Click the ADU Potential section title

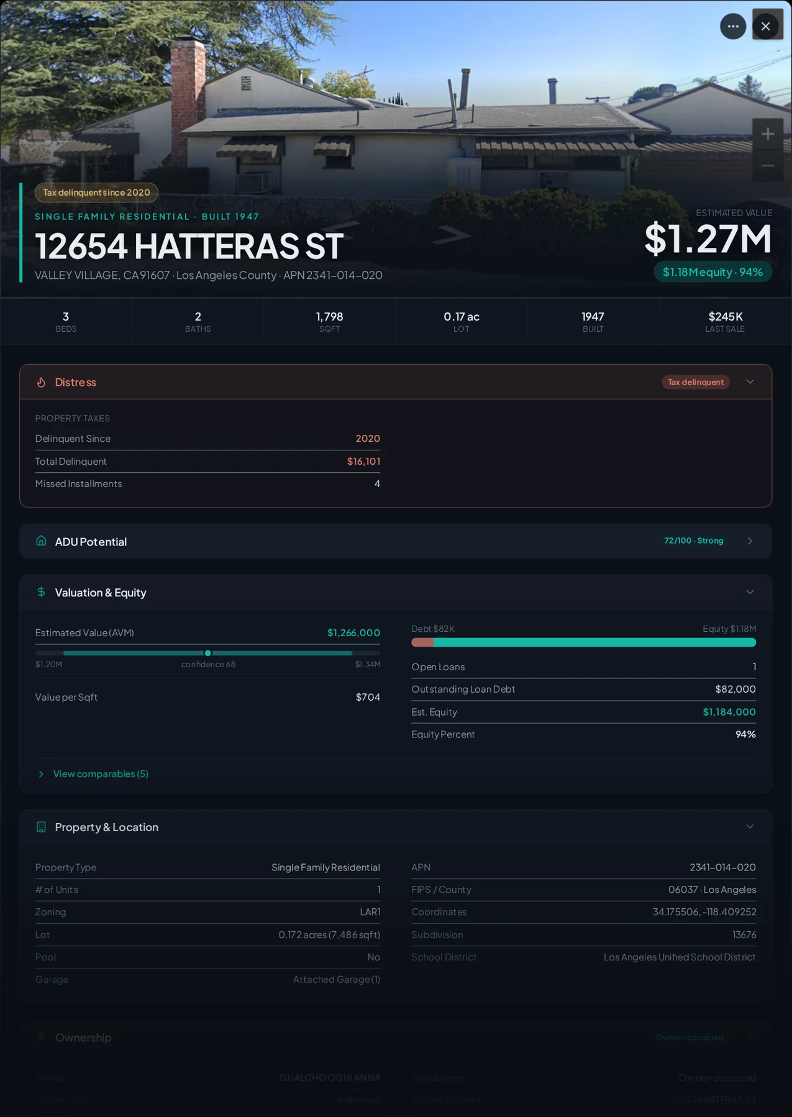[91, 542]
